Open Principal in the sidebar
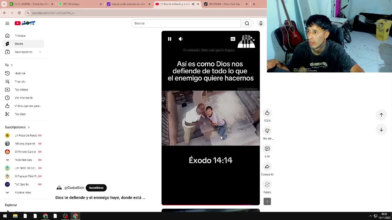The height and width of the screenshot is (220, 392). (23, 36)
